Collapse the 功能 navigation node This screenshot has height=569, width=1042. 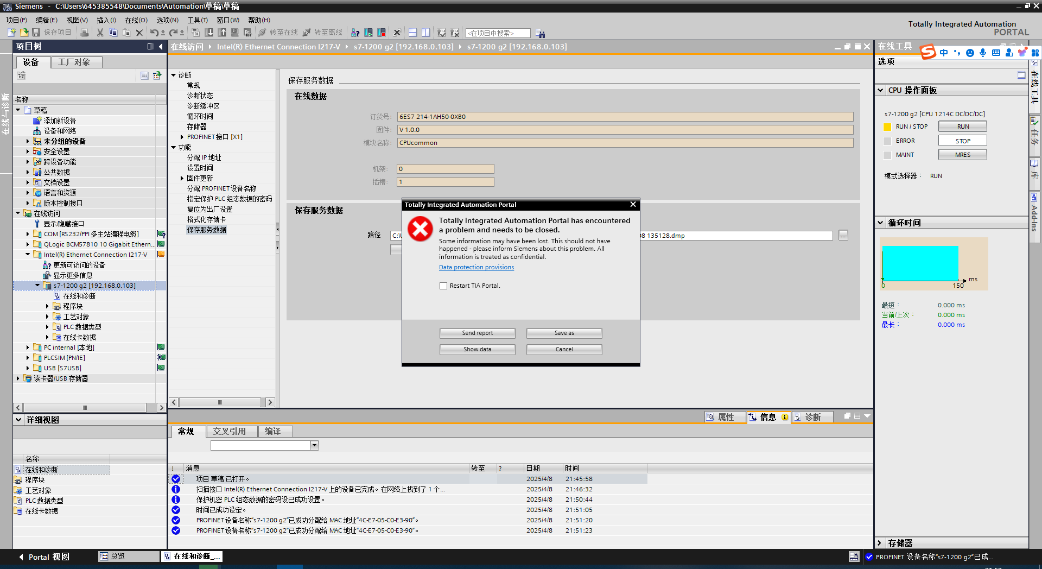pos(174,147)
